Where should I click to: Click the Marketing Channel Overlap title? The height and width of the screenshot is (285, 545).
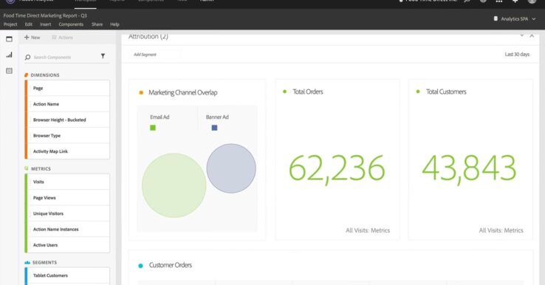(x=183, y=92)
